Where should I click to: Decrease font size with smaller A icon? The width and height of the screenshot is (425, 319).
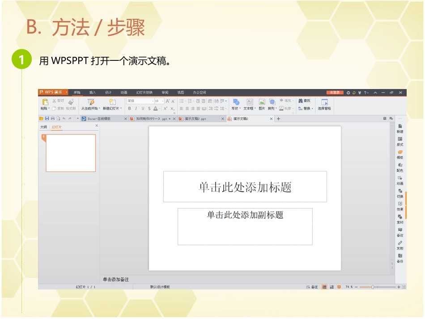173,101
